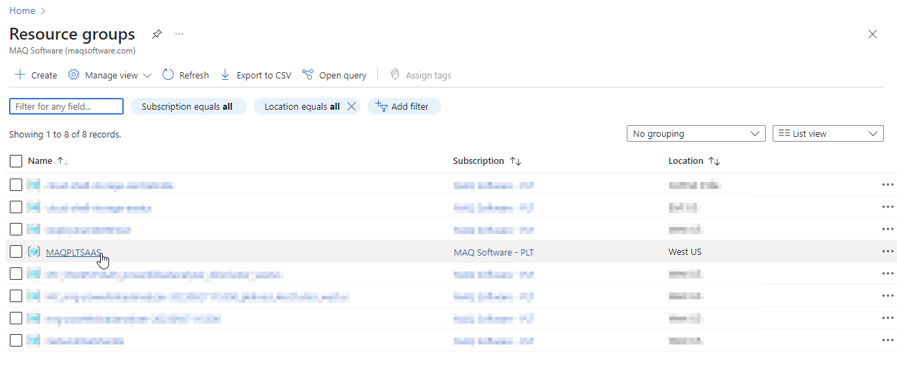Click the Export to CSV download icon
Screen dimensions: 897x366
[x=225, y=75]
